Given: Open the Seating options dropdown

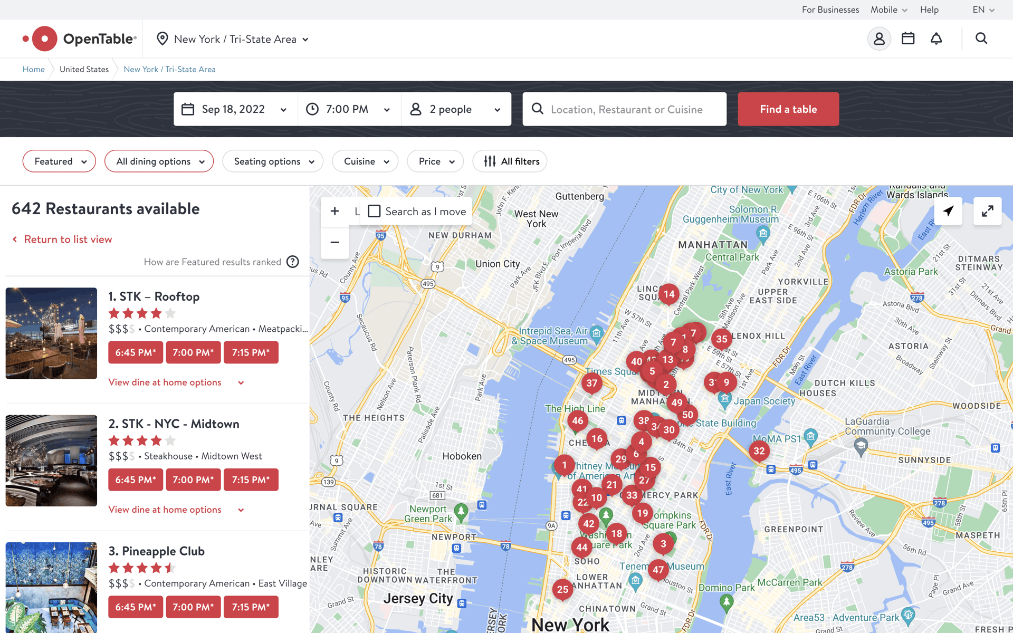Looking at the screenshot, I should click(x=273, y=161).
